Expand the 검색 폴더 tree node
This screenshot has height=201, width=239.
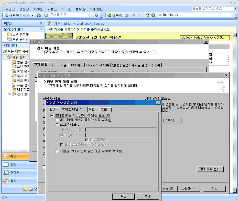[9, 94]
